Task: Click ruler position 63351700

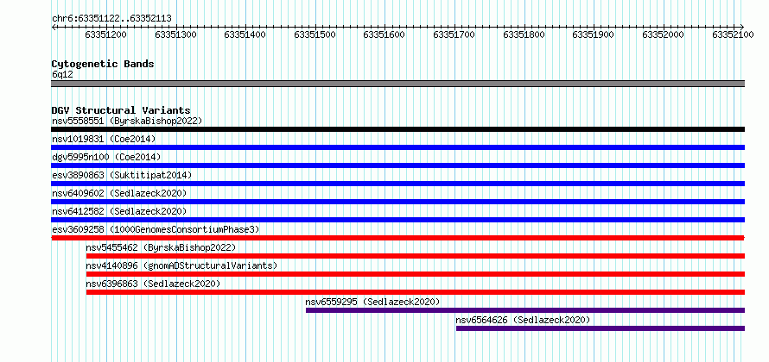Action: 454,35
